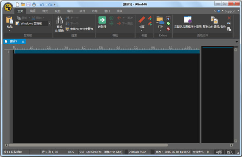Close the 编辑1 file tab

click(x=23, y=41)
